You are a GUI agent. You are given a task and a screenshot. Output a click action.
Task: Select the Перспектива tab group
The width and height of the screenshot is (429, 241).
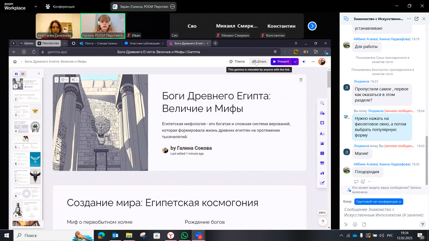[49, 43]
